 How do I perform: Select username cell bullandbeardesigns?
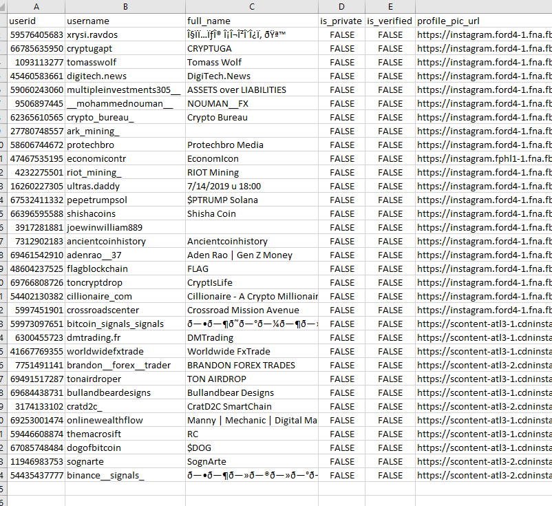(125, 392)
